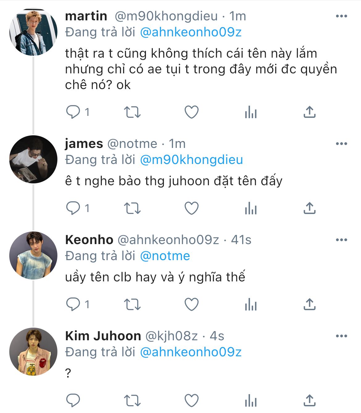The width and height of the screenshot is (361, 413).
Task: Follow the @notme mention link
Action: [x=165, y=256]
